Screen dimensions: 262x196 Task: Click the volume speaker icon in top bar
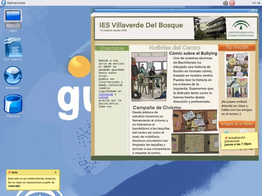pos(226,3)
